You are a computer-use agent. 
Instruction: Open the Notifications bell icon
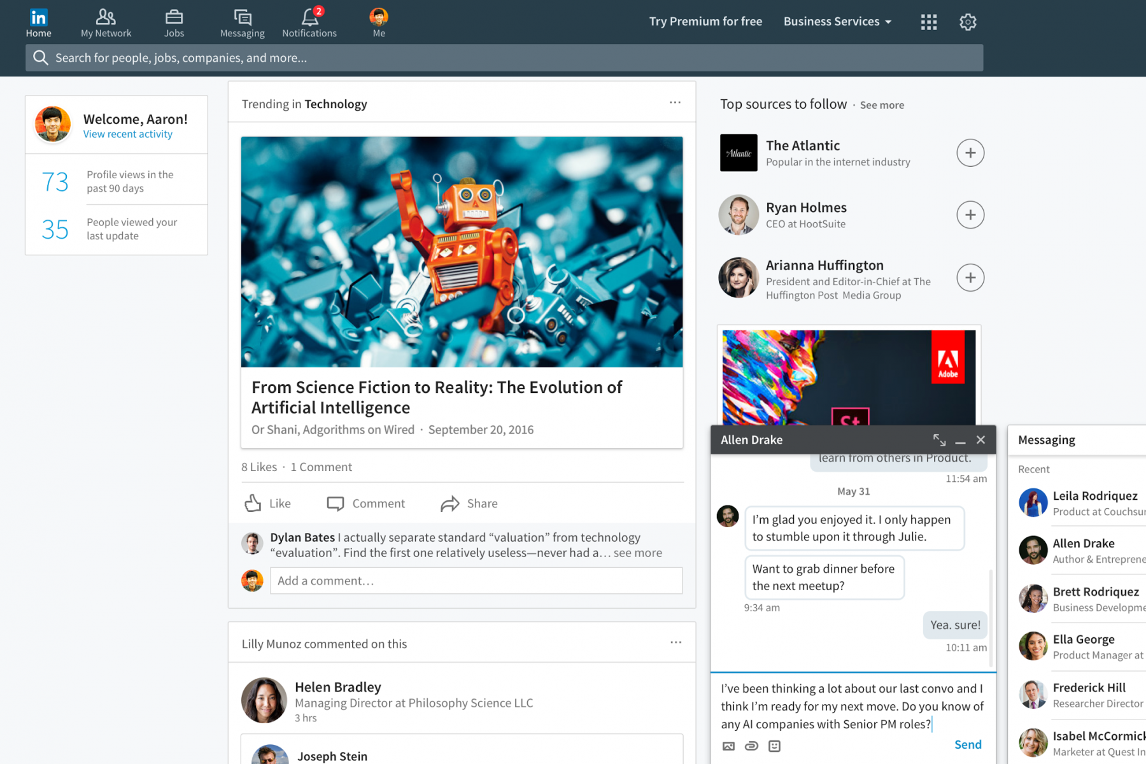(309, 17)
